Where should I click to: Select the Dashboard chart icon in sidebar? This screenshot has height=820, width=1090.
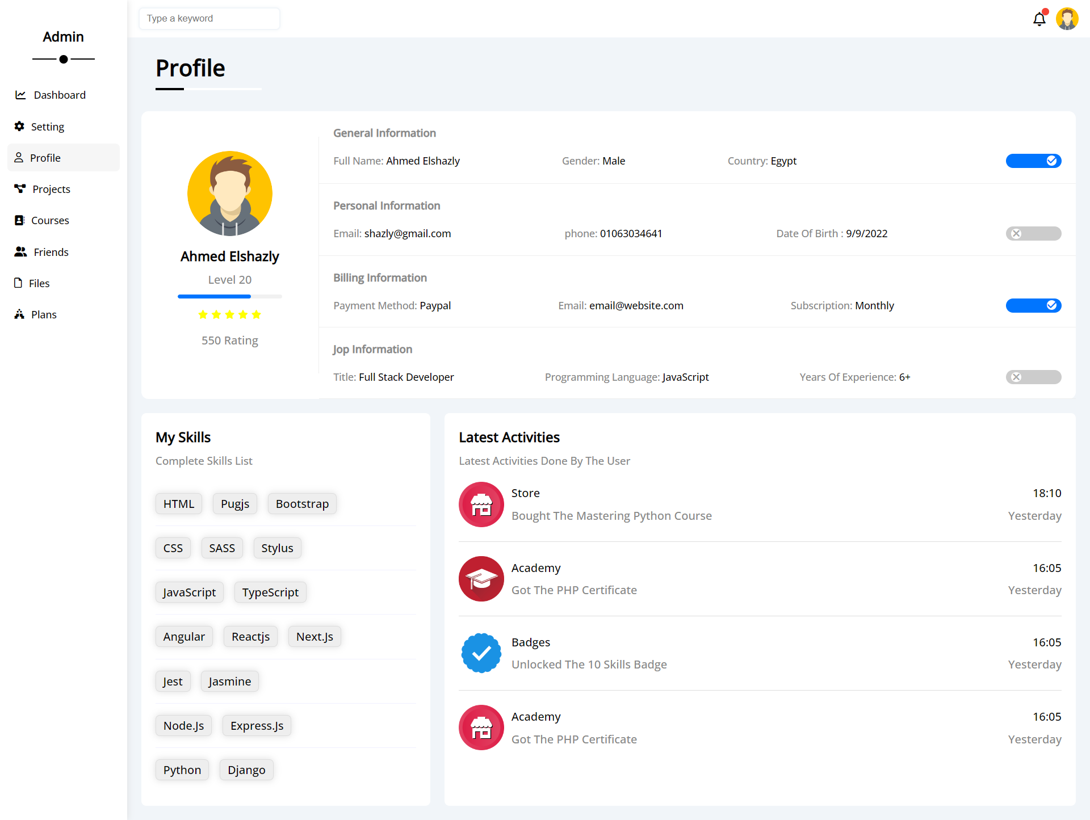pyautogui.click(x=20, y=95)
